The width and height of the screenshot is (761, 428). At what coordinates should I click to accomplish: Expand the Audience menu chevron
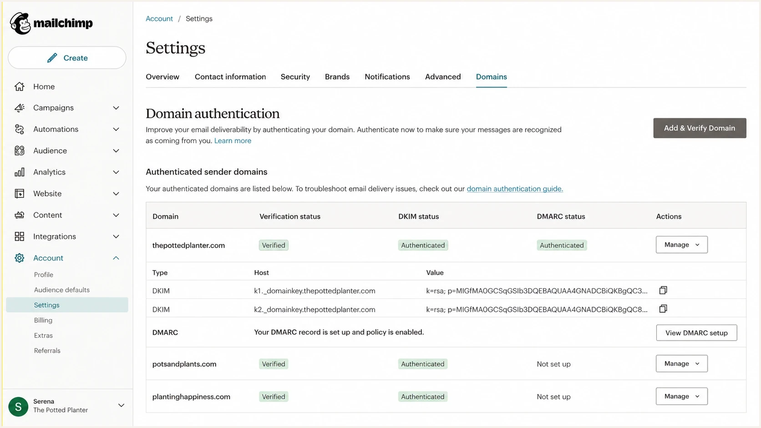[x=116, y=151]
